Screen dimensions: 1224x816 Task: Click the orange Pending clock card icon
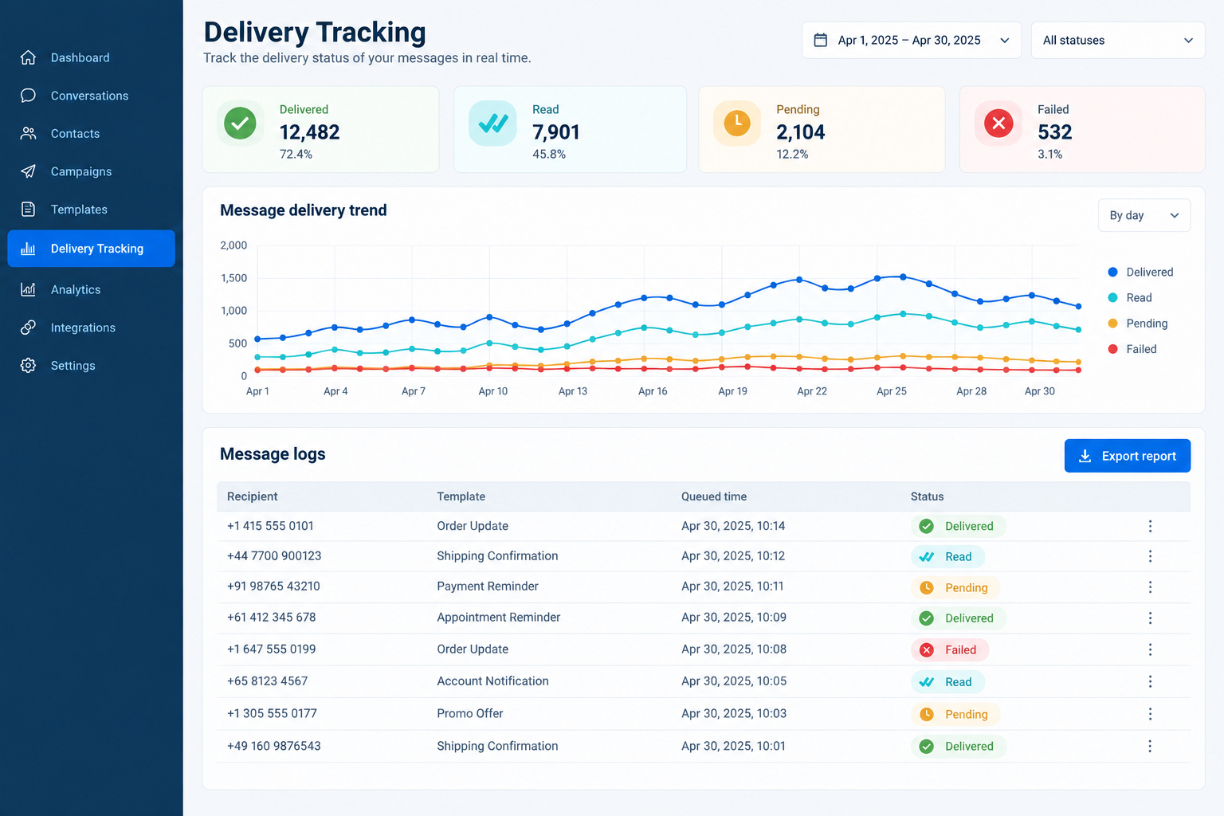point(737,123)
